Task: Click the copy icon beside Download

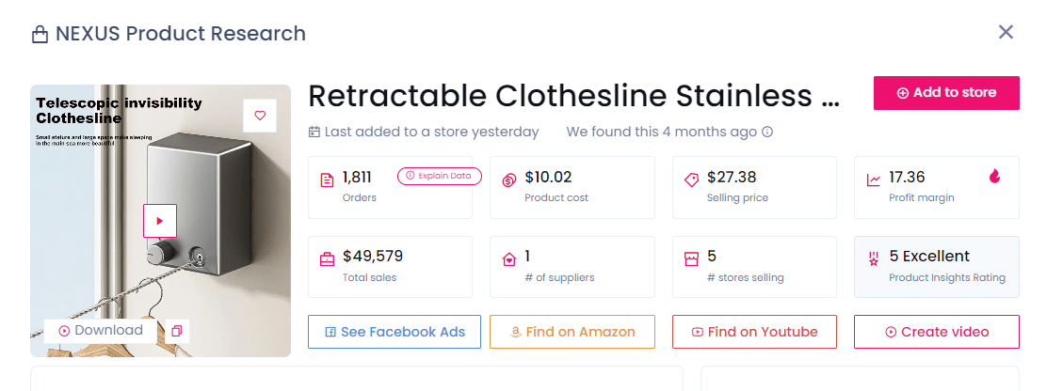Action: click(x=176, y=331)
